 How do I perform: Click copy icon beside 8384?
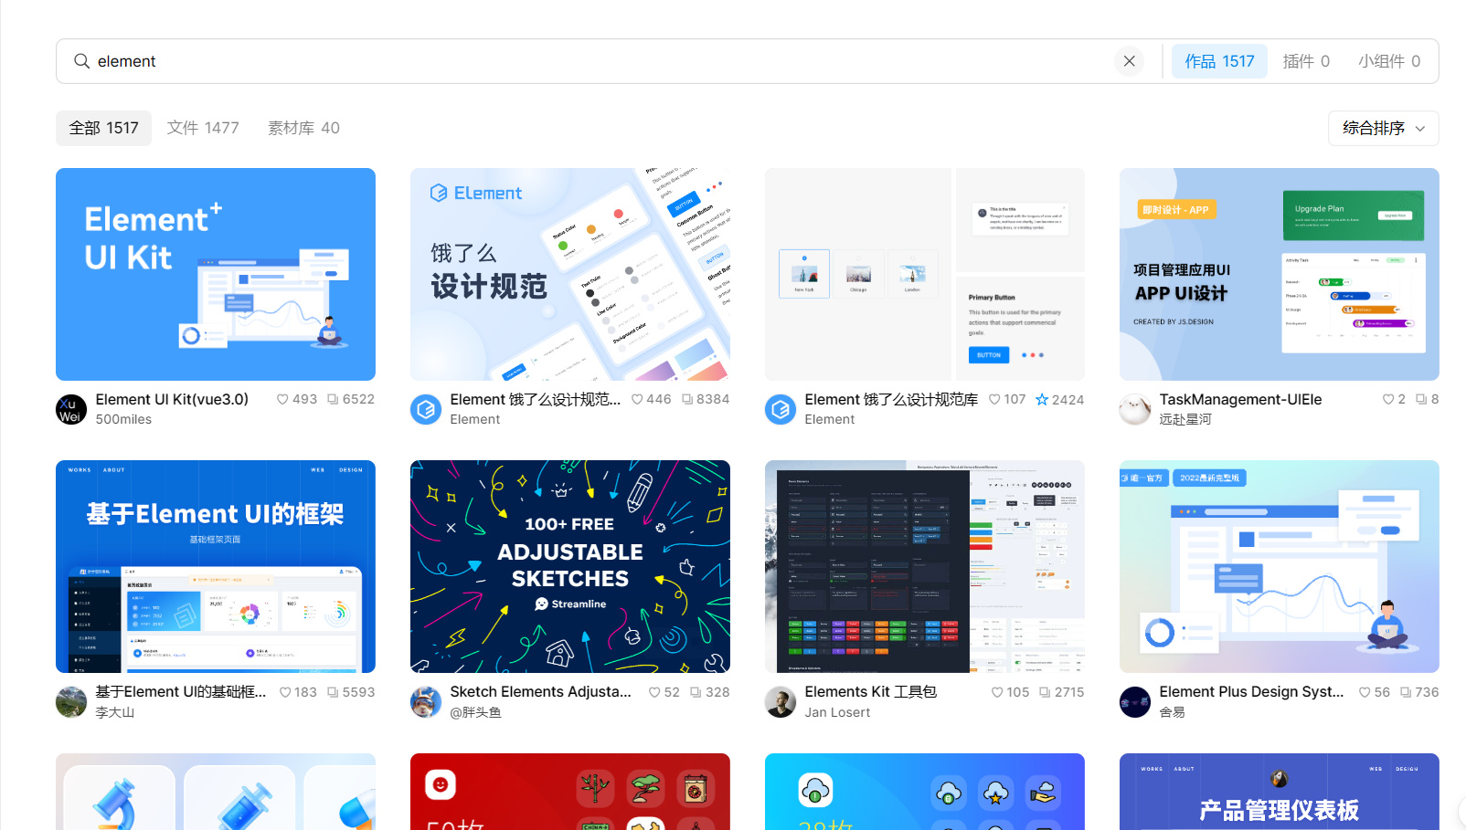click(687, 399)
